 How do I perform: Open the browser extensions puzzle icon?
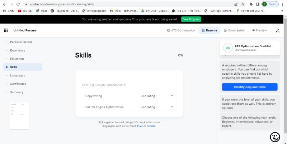click(250, 4)
